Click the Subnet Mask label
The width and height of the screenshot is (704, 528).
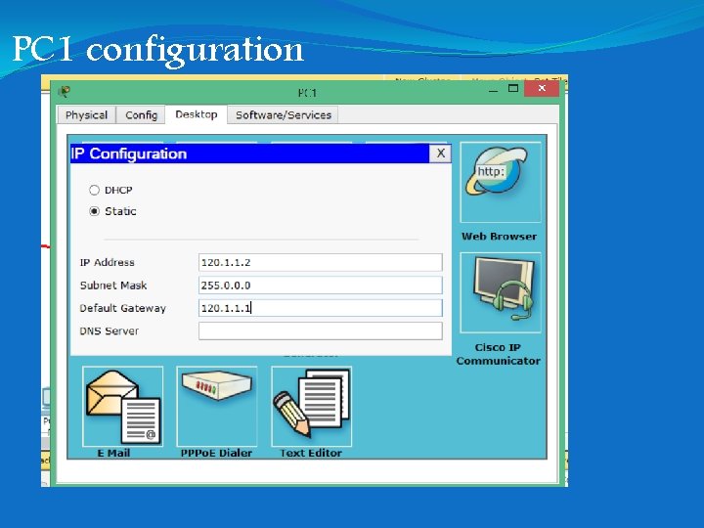(x=113, y=286)
